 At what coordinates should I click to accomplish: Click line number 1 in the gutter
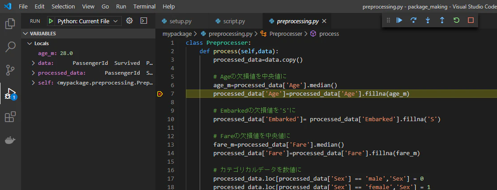tap(172, 43)
